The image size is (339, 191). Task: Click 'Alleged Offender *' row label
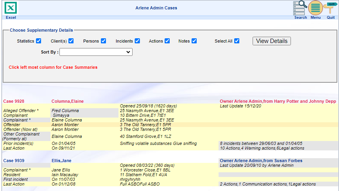pyautogui.click(x=21, y=111)
